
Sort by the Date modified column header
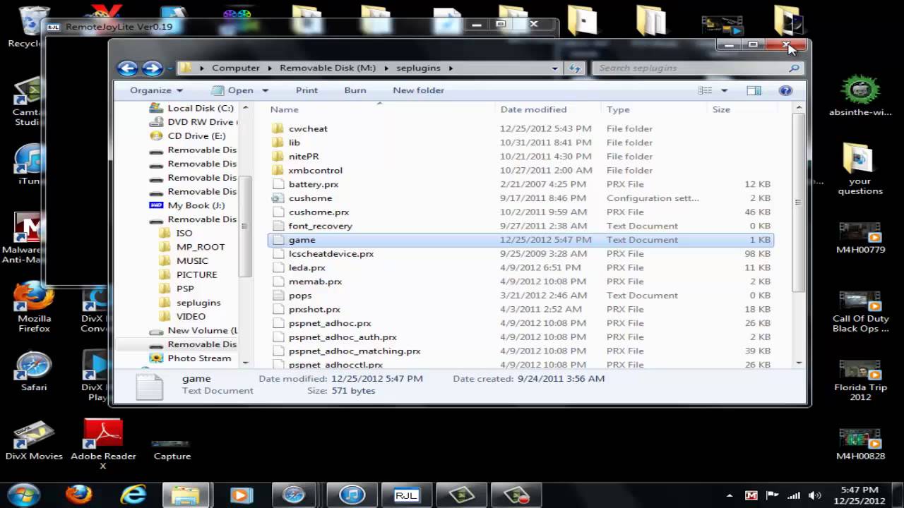(533, 109)
